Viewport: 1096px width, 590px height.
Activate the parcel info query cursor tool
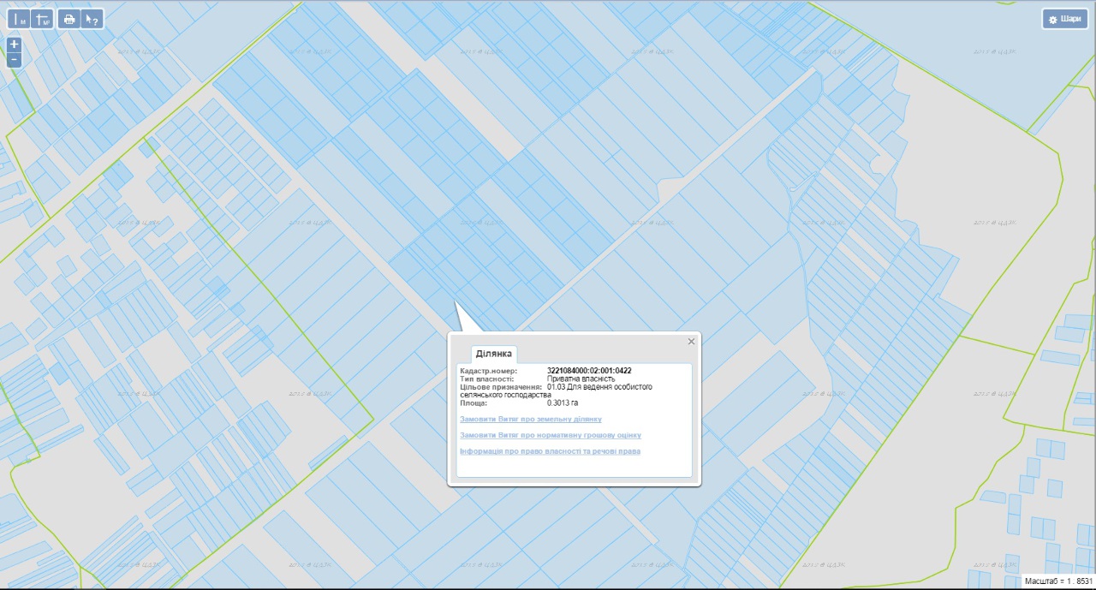click(x=92, y=19)
